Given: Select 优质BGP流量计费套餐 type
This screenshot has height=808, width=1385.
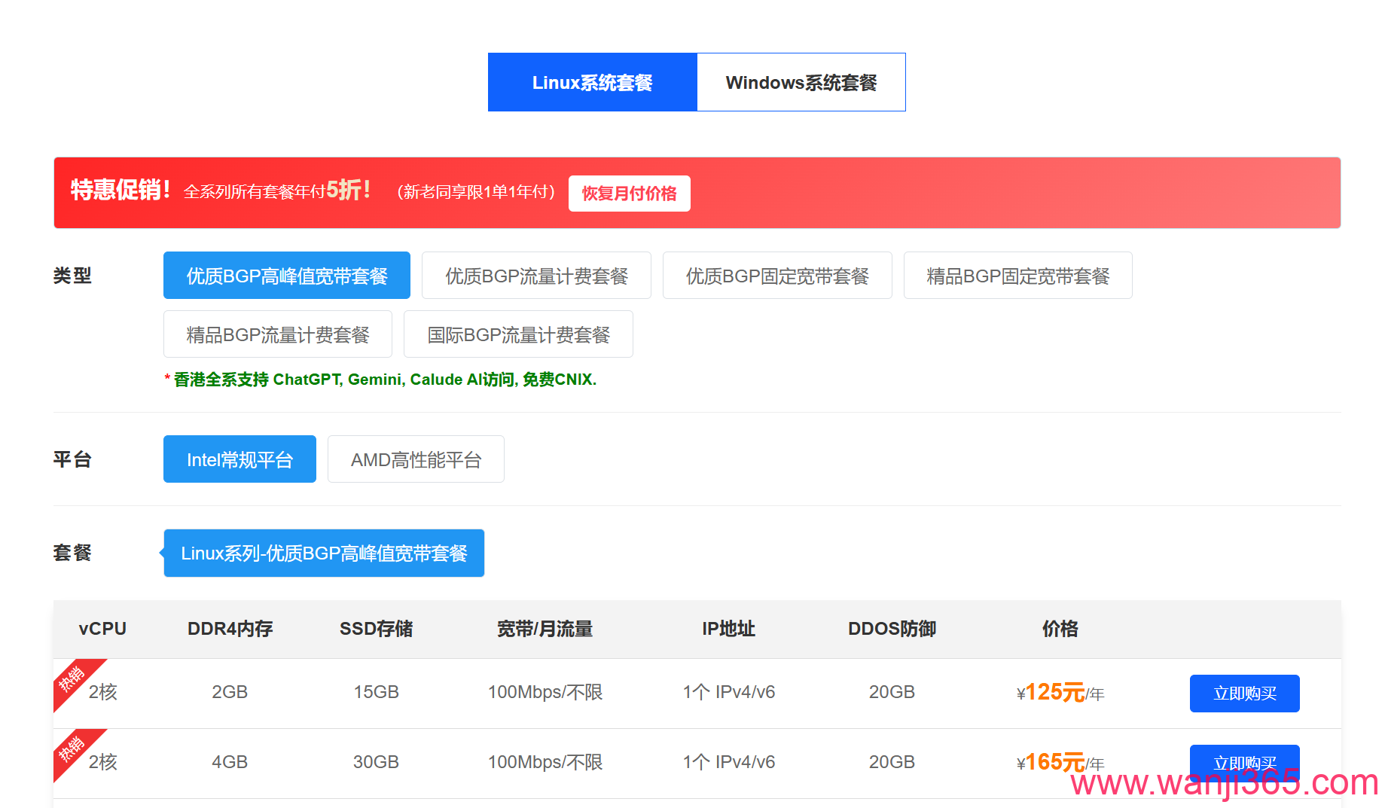Looking at the screenshot, I should [535, 275].
